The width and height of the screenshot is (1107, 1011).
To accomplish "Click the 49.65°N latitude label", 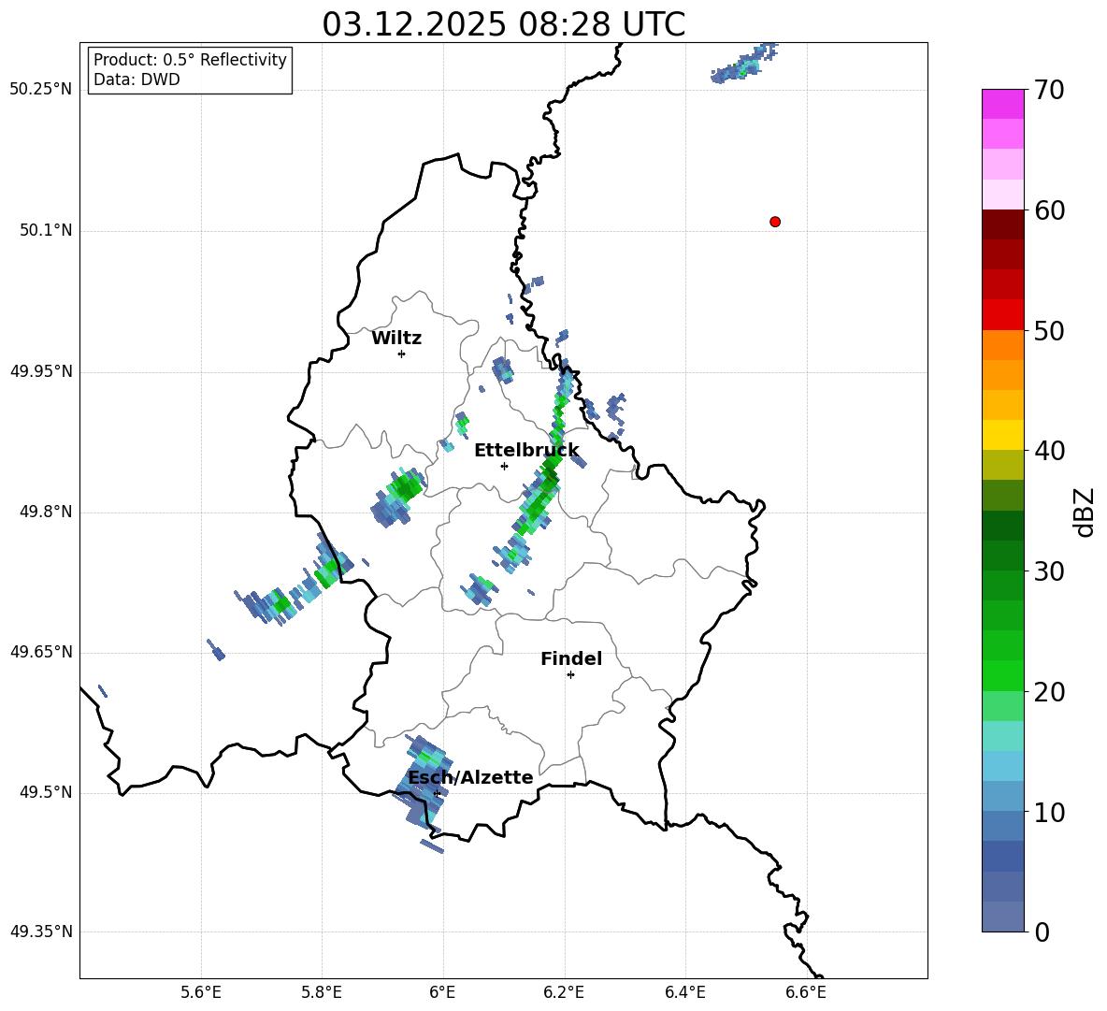I will [x=41, y=652].
